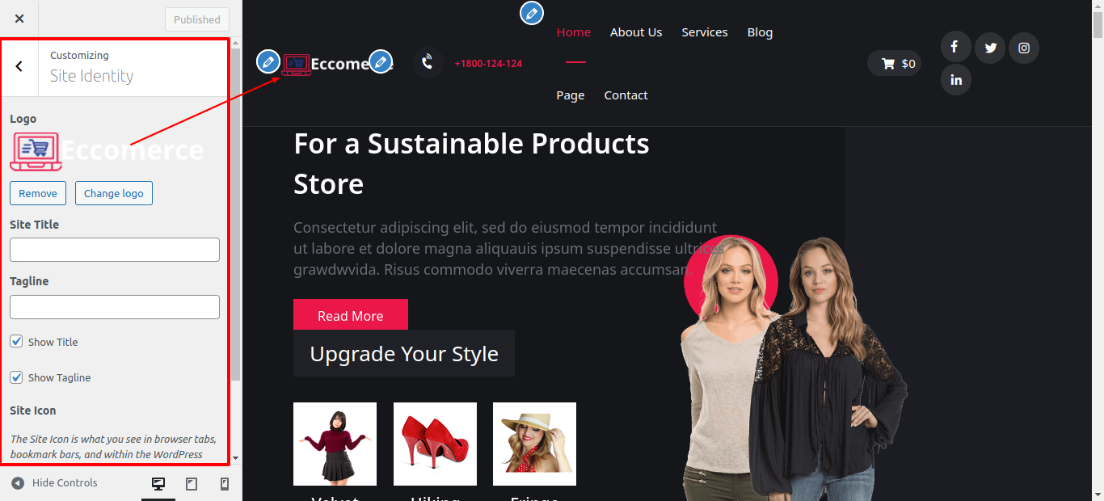Switch to mobile preview icon

point(225,483)
